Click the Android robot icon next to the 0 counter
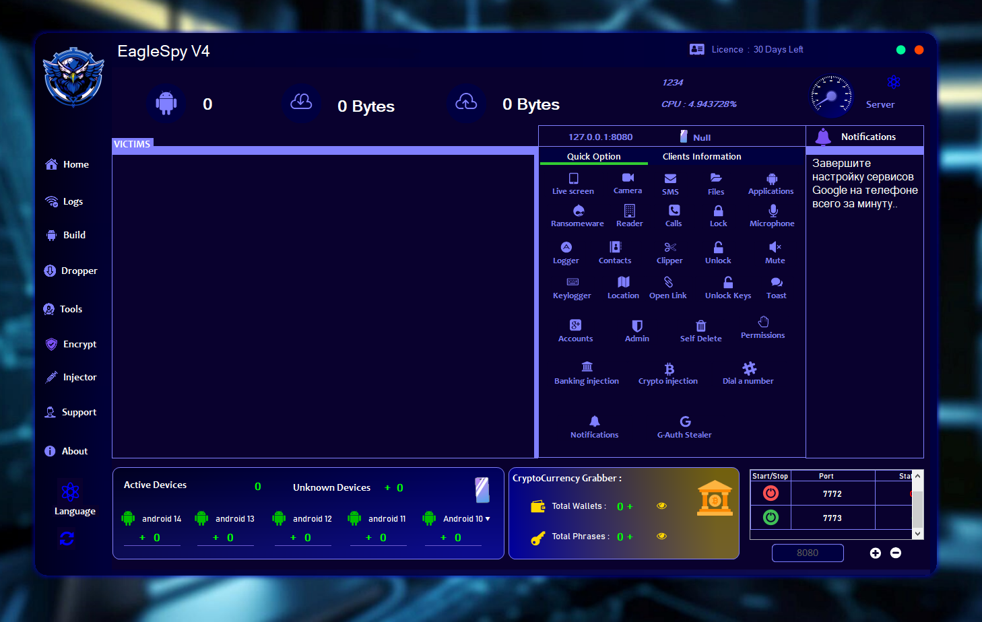Screen dimensions: 982x622 (166, 103)
